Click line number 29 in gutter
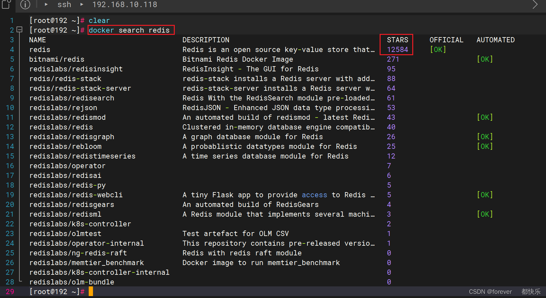546x298 pixels. pos(10,292)
